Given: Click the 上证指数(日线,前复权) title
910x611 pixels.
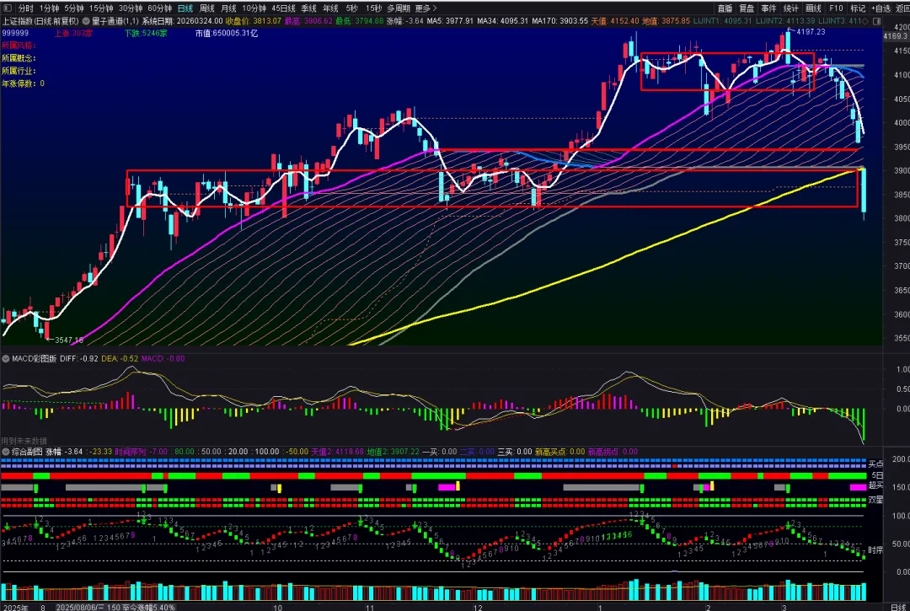Looking at the screenshot, I should pos(40,21).
